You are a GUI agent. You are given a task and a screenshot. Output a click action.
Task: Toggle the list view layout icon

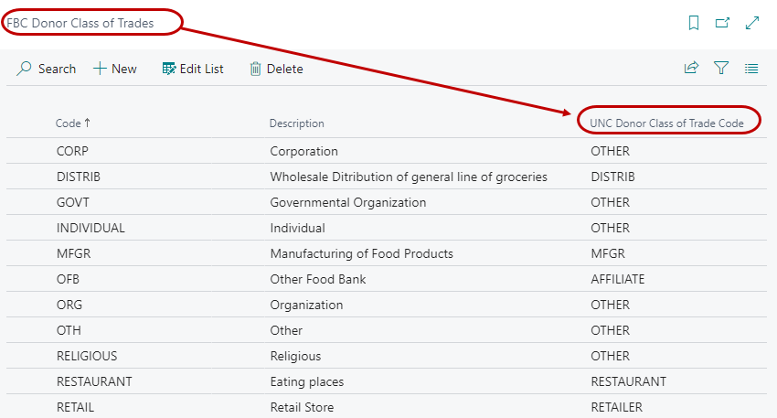751,68
